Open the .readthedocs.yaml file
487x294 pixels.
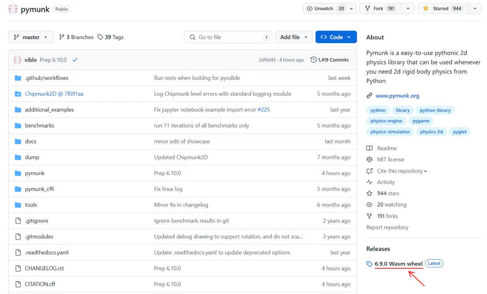point(46,253)
